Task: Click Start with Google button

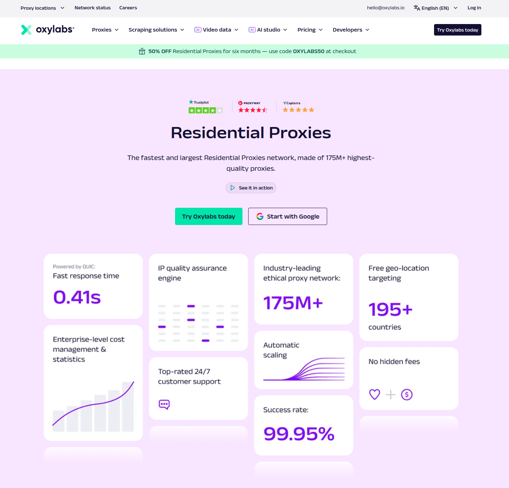Action: tap(288, 216)
